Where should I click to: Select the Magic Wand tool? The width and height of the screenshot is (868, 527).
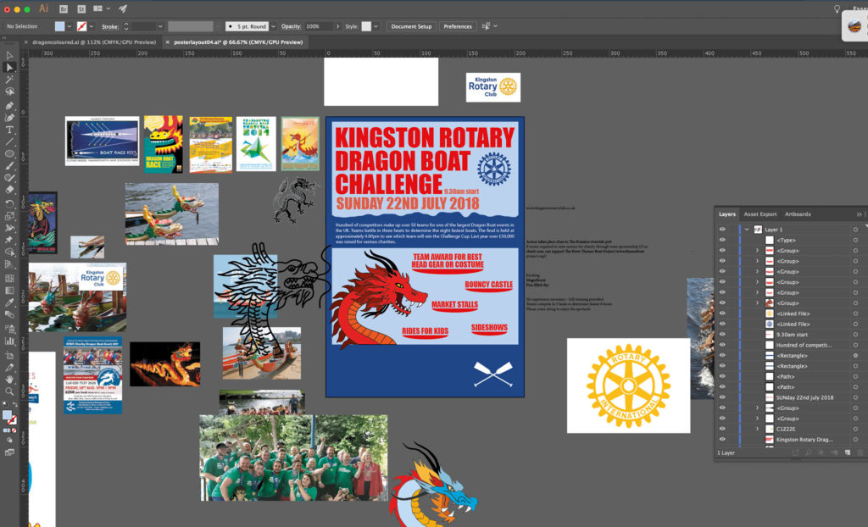point(9,79)
